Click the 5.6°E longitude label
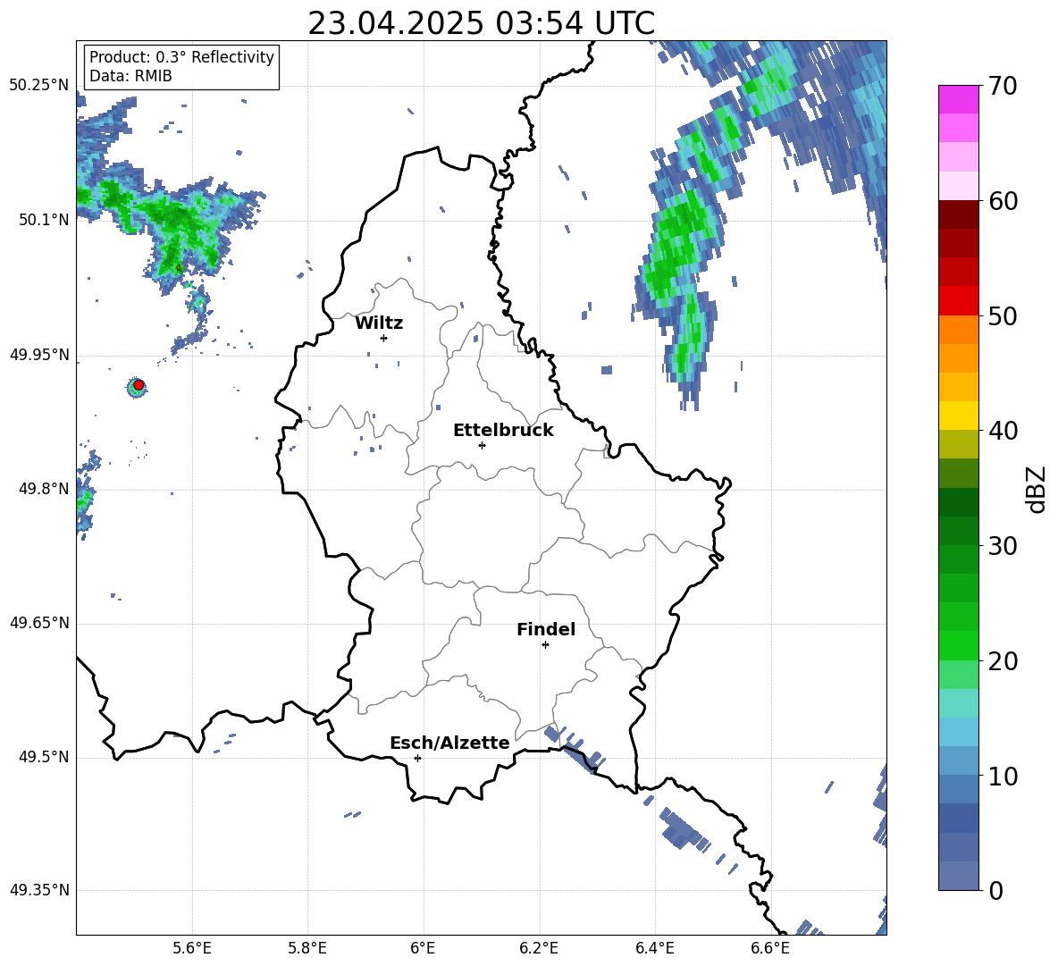This screenshot has width=1058, height=966. coord(191,948)
